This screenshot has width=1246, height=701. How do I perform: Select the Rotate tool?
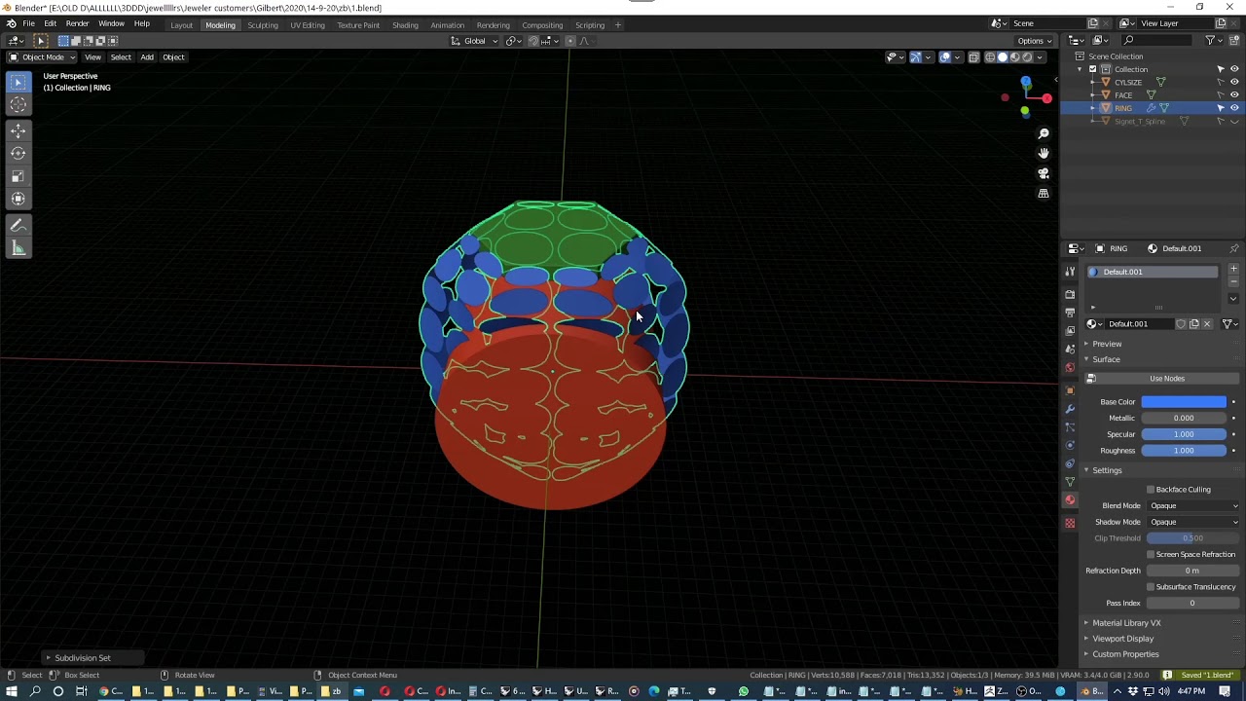(x=18, y=154)
